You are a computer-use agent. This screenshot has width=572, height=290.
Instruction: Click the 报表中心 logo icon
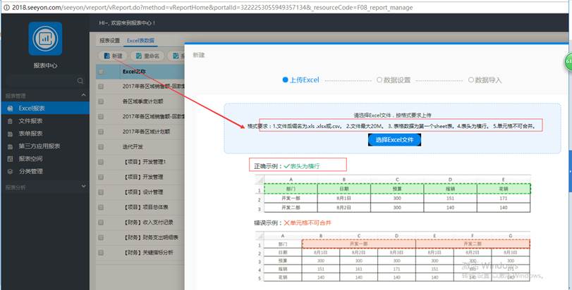coord(45,39)
